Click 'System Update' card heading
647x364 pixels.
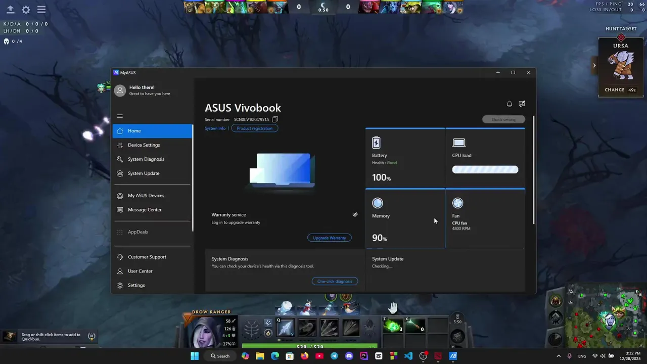(x=388, y=259)
